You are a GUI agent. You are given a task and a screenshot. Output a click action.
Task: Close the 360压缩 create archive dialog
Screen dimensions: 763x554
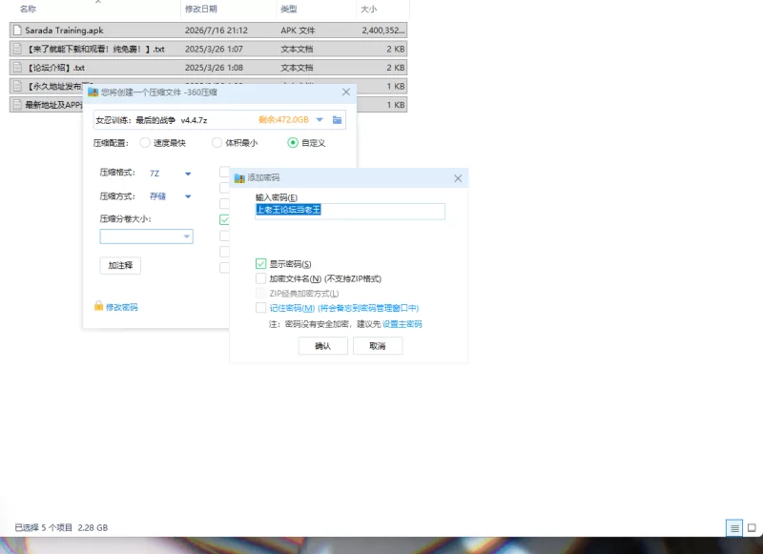point(346,92)
